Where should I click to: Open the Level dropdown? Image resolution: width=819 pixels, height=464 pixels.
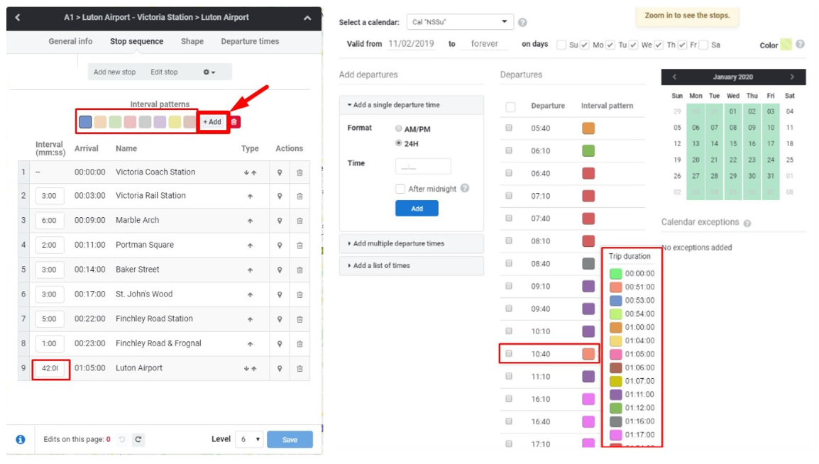(250, 439)
